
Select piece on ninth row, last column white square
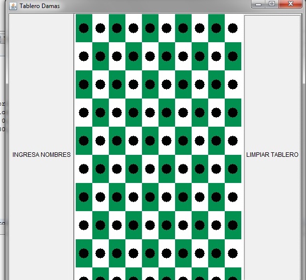[x=233, y=253]
